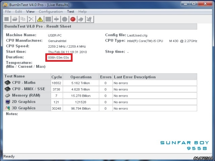Click the grey circle start tests icon
Image resolution: width=215 pixels, height=161 pixels.
(x=65, y=19)
